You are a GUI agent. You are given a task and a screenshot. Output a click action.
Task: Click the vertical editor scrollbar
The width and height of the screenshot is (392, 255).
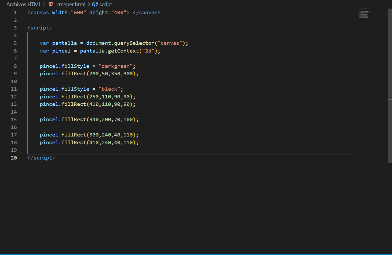point(390,86)
